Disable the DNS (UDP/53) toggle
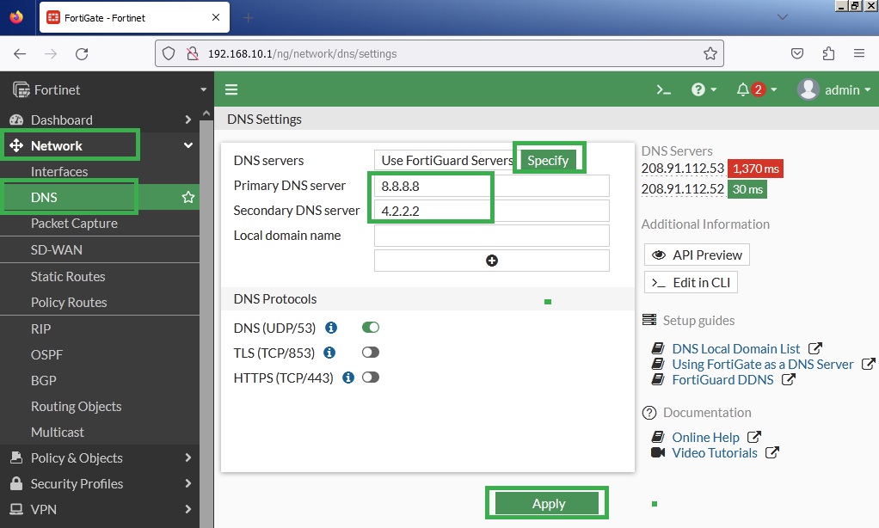 point(371,328)
